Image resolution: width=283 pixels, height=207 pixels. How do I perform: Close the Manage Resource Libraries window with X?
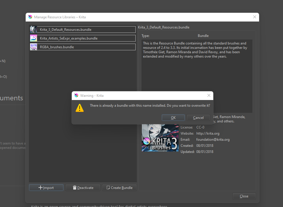point(254,17)
